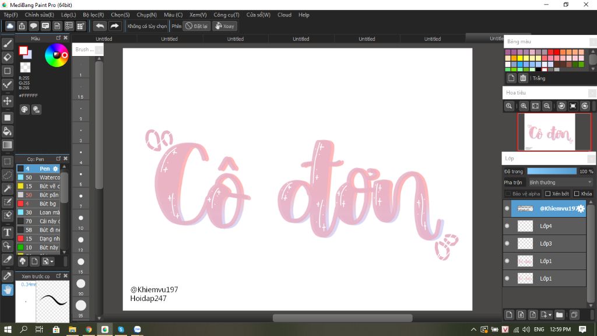Select the Watercolor brush row
The width and height of the screenshot is (597, 336).
click(x=38, y=177)
